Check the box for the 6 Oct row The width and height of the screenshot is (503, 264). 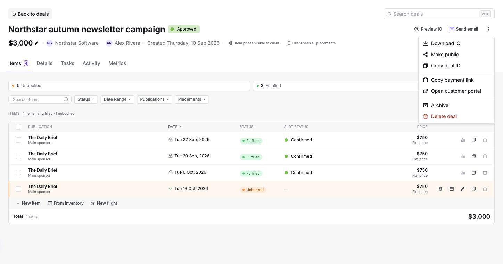[18, 173]
